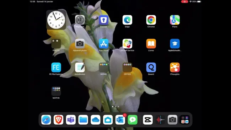Launch the Chrome app
The height and width of the screenshot is (130, 231).
coord(151,20)
